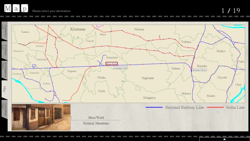Click the Map title in header
Screen dimensions: 250x141
[17, 8]
